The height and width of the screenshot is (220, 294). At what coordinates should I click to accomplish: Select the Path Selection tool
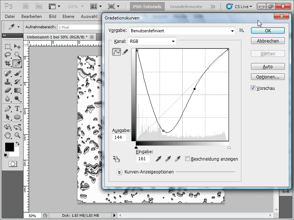click(x=8, y=117)
